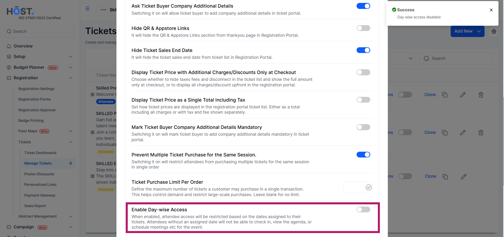Screen dimensions: 504x237
Task: Open the Add New dropdown arrow
Action: pyautogui.click(x=479, y=31)
